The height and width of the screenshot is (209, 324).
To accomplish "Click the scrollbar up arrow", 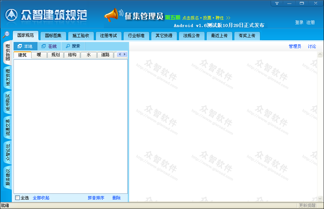I will 320,54.
